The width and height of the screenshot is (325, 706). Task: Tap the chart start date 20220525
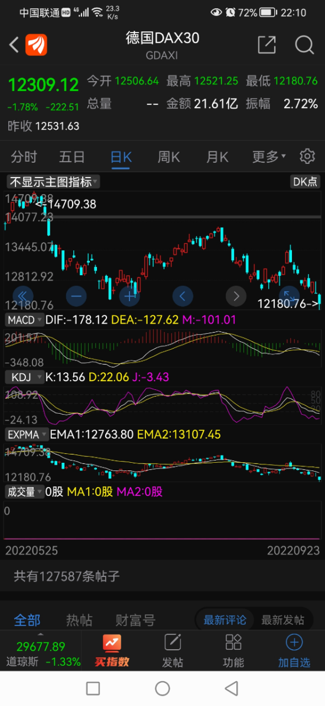coord(31,550)
